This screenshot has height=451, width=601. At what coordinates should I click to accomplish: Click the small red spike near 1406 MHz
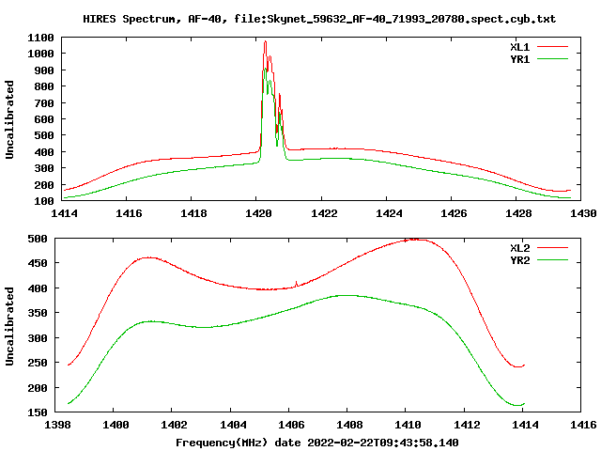pos(297,284)
